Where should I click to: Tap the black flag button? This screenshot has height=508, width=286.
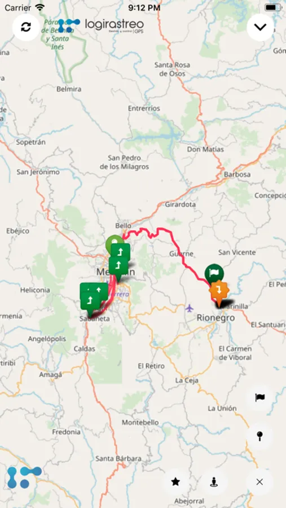[x=259, y=397]
